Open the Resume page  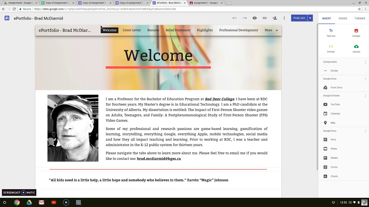[x=153, y=30]
